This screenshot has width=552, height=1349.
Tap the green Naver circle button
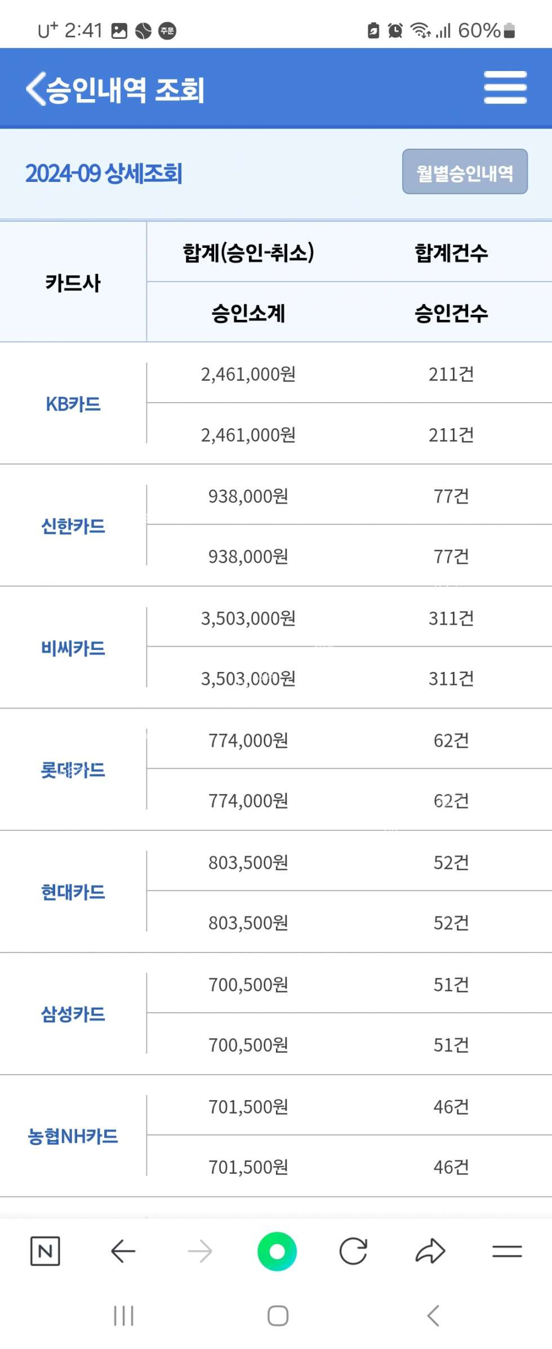[x=277, y=1251]
